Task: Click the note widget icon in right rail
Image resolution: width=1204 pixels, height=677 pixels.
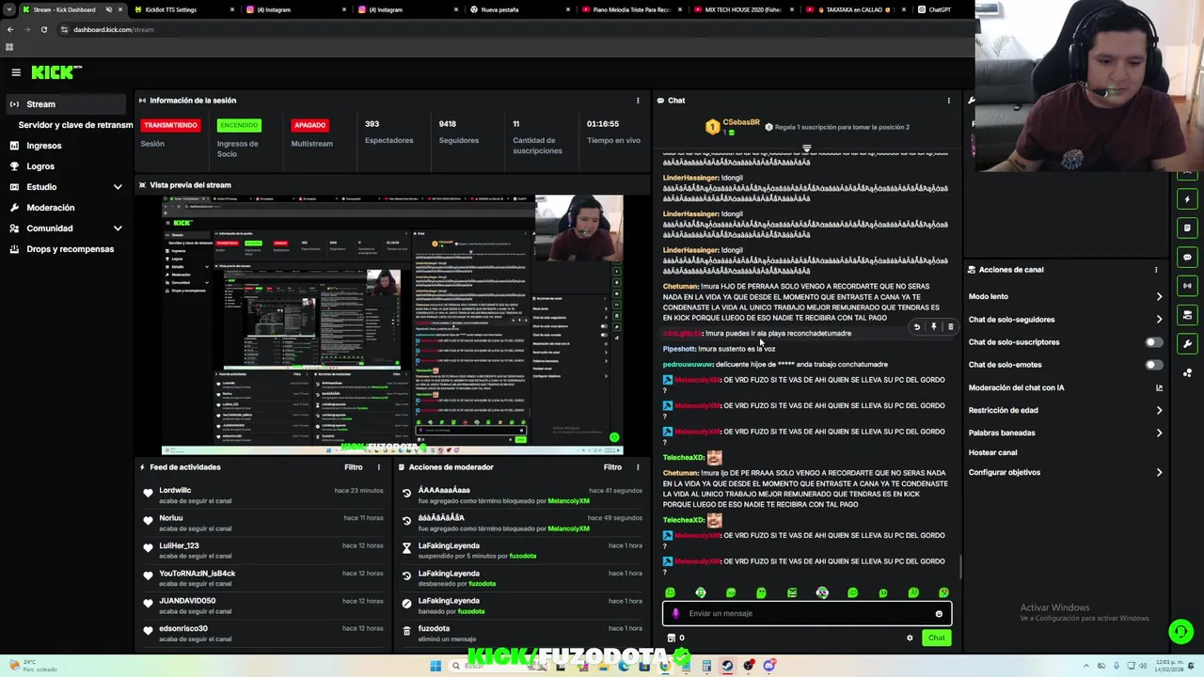Action: pyautogui.click(x=1187, y=228)
